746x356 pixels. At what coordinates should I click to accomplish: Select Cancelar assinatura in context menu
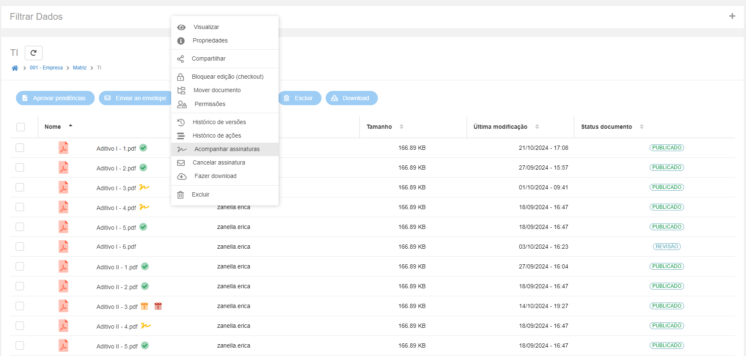225,162
